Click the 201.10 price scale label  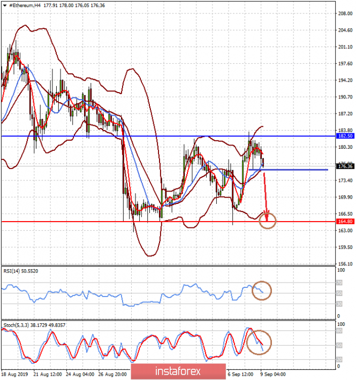tap(345, 47)
